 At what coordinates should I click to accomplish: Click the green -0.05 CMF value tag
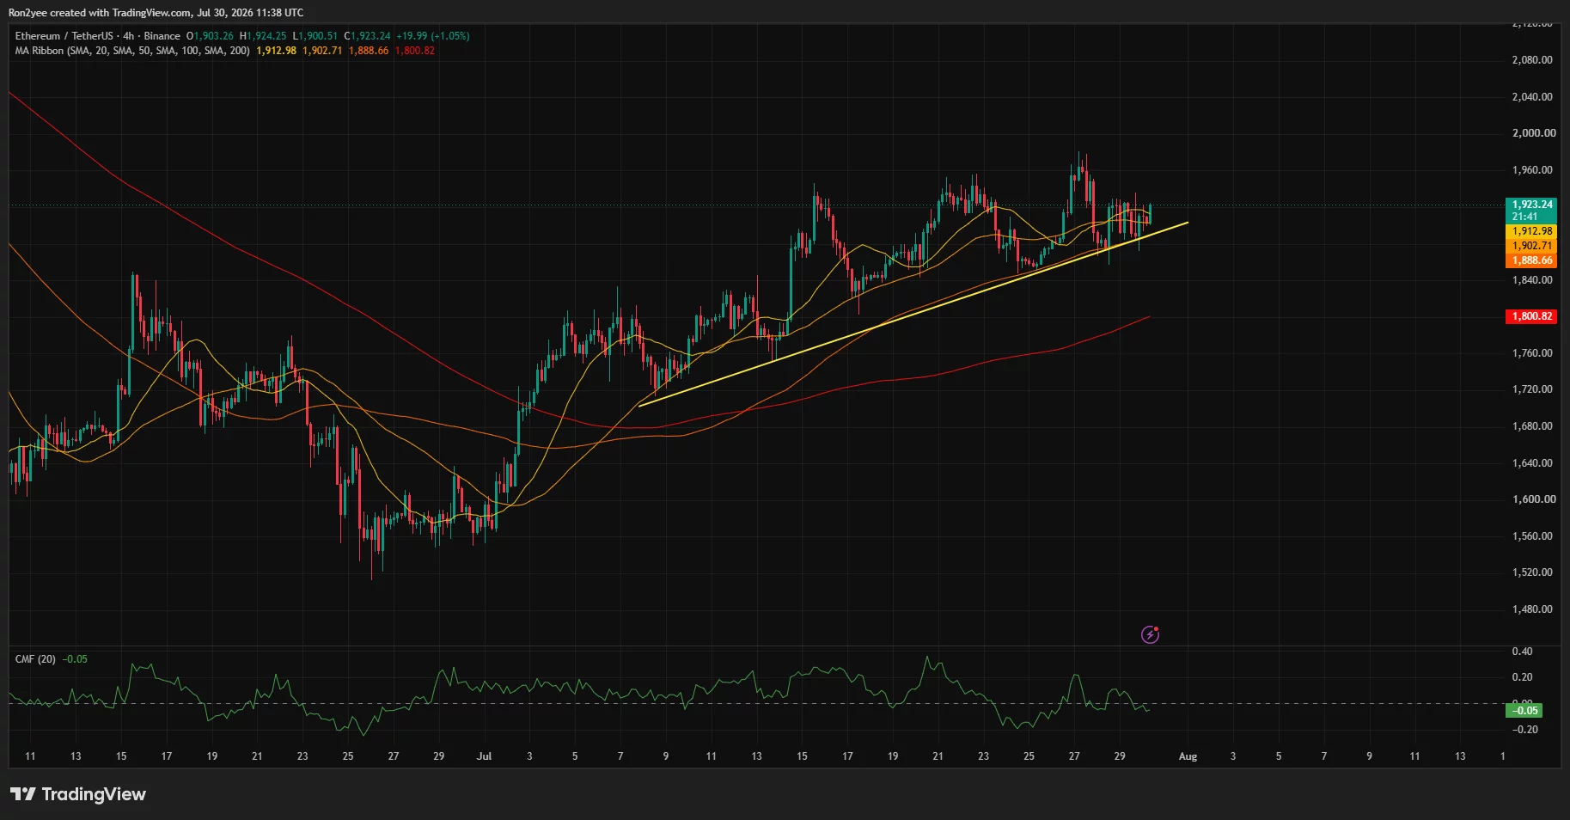click(x=1525, y=711)
